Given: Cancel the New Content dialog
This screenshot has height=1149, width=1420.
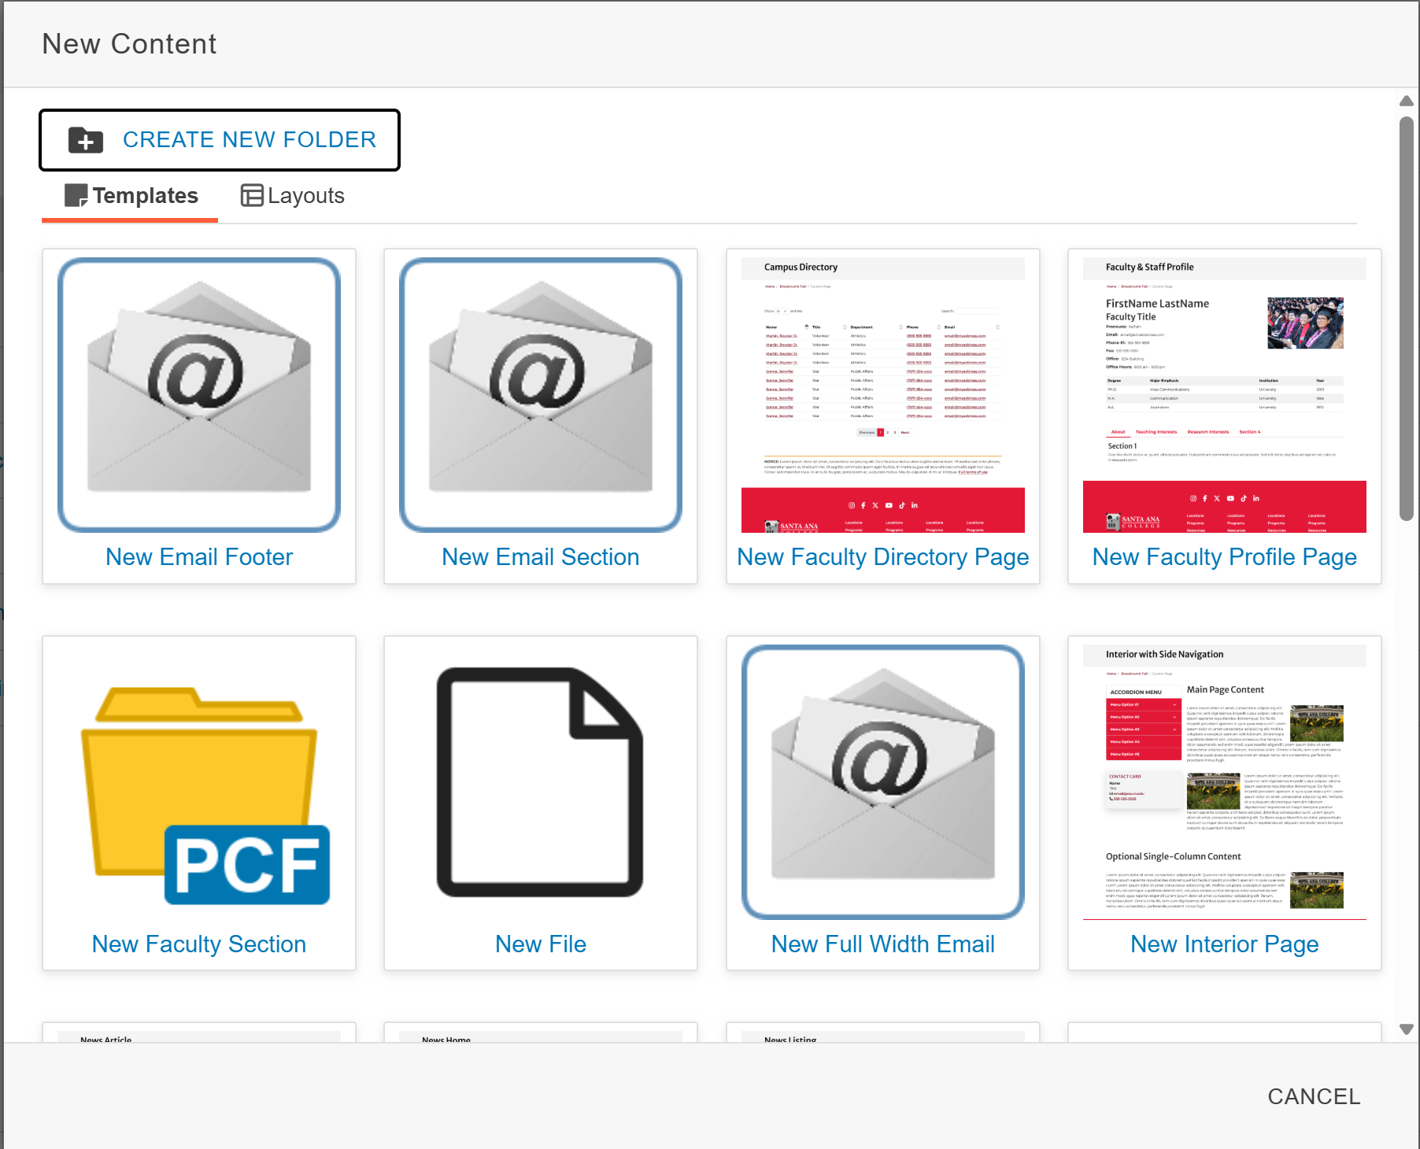Looking at the screenshot, I should pos(1314,1096).
